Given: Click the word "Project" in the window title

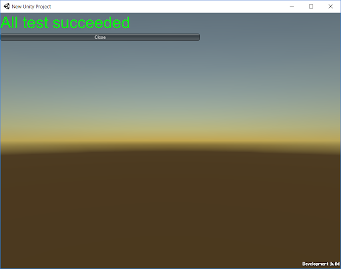Looking at the screenshot, I should [43, 7].
